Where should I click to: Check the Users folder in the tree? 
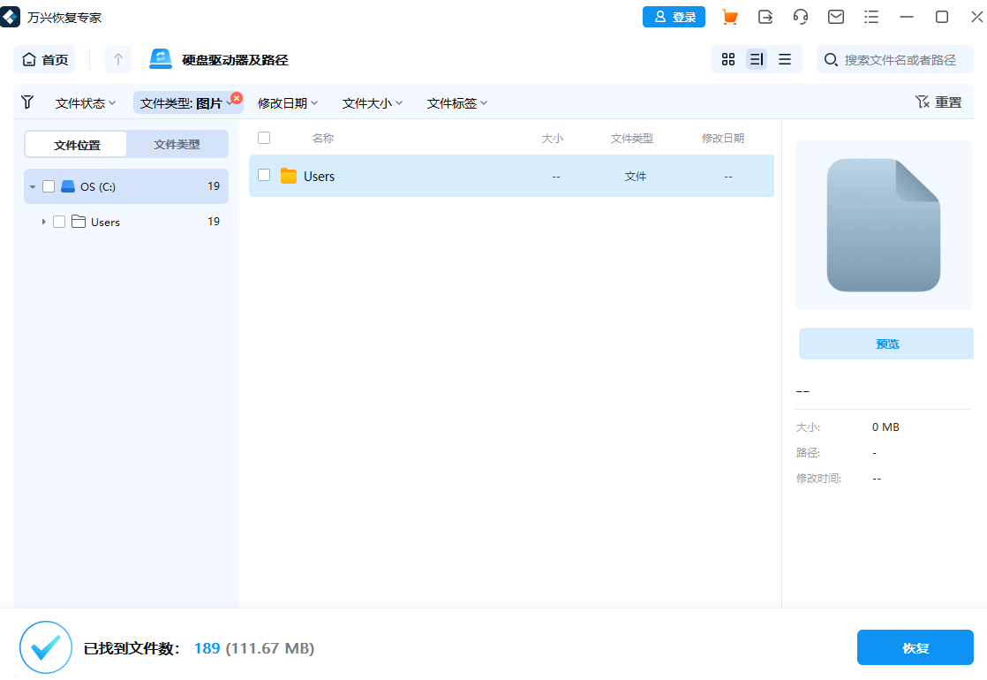tap(59, 222)
